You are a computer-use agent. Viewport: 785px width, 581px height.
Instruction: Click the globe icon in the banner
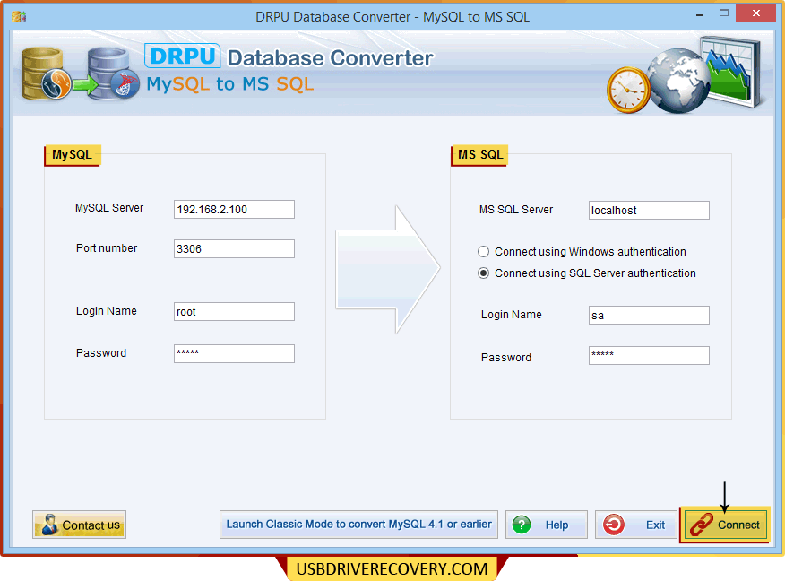tap(677, 80)
